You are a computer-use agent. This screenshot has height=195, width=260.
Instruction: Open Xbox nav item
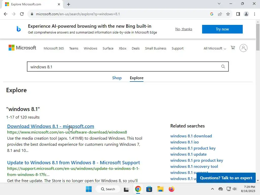coord(123,48)
